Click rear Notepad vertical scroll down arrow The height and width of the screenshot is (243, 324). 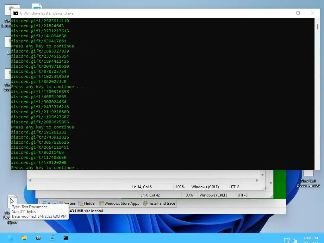point(271,183)
